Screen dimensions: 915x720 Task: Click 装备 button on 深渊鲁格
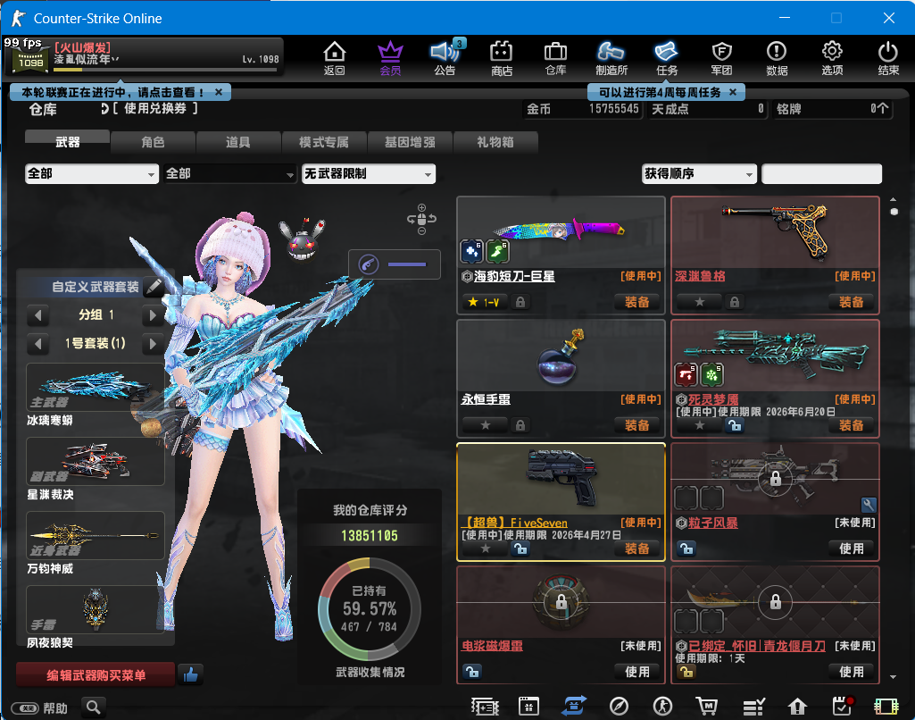tap(851, 302)
